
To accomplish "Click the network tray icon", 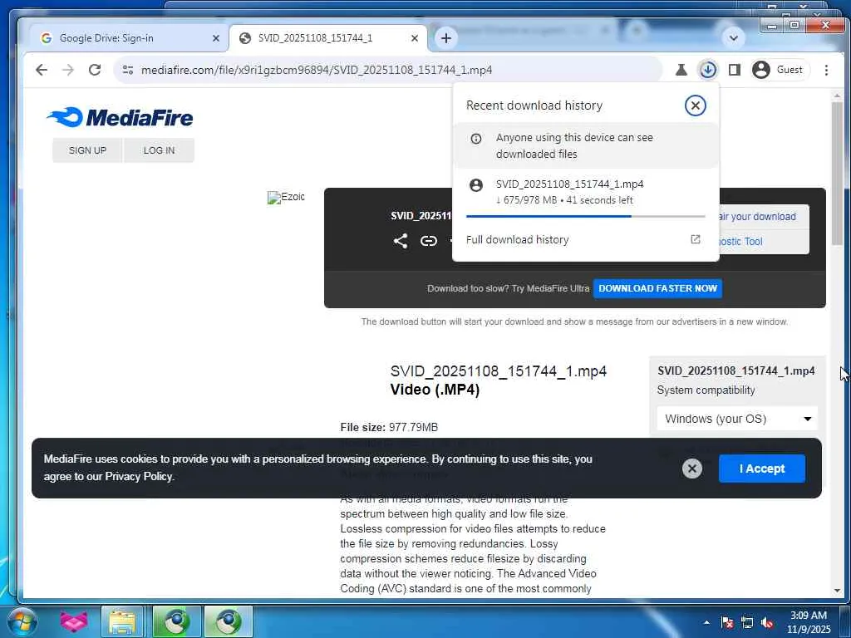I will [747, 622].
